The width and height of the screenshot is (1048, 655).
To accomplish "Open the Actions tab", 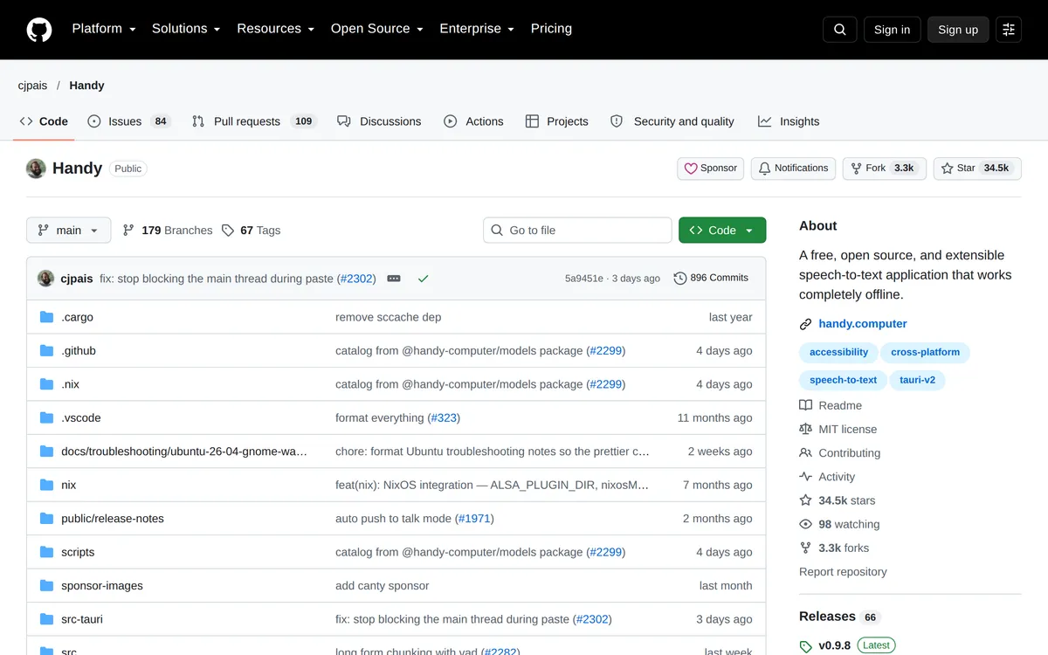I will (x=473, y=121).
